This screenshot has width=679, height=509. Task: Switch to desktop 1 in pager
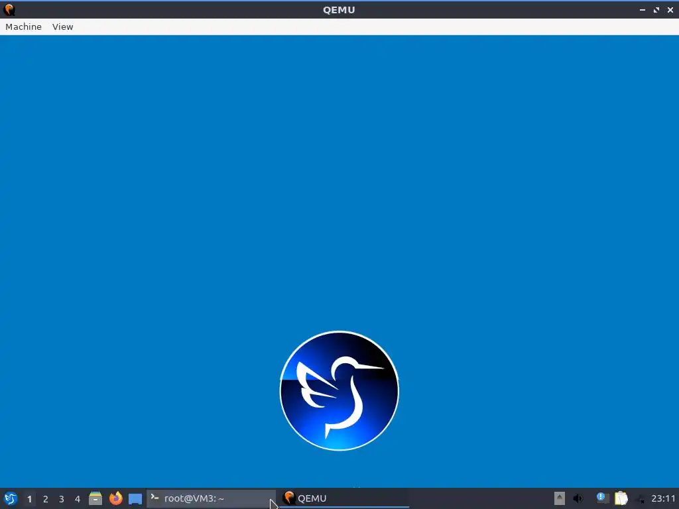[29, 499]
